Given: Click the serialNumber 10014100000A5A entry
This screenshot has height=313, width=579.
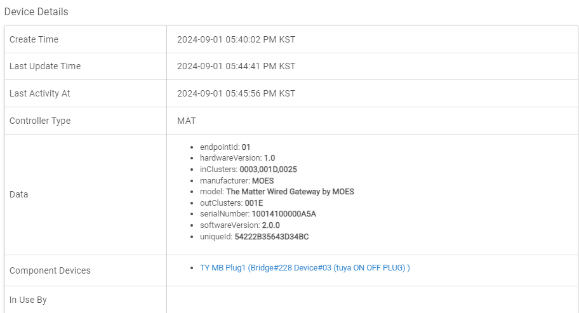Looking at the screenshot, I should (x=258, y=214).
